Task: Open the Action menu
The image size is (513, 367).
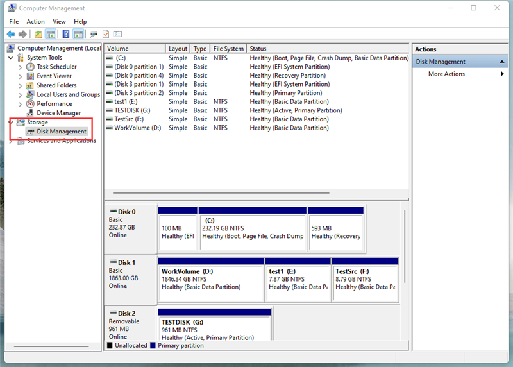Action: 36,22
